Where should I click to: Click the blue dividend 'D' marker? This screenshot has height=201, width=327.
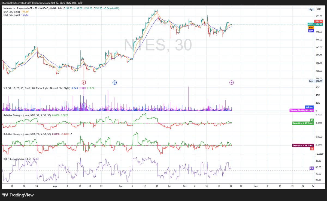coord(114,82)
